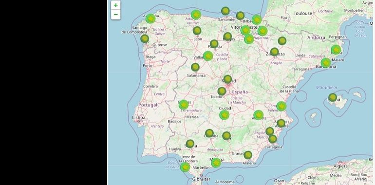Screen dimensions: 375x185
Task: Select the round marker near Ourense coast
Action: coord(145,38)
